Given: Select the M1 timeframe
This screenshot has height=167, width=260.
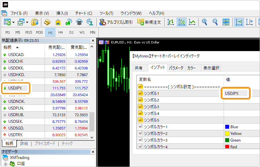Looking at the screenshot, I should tap(8, 32).
